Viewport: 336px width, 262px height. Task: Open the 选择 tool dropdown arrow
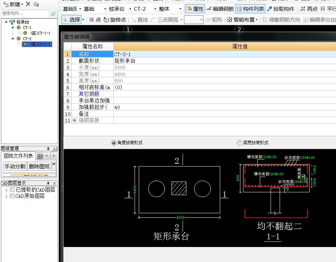pyautogui.click(x=83, y=20)
